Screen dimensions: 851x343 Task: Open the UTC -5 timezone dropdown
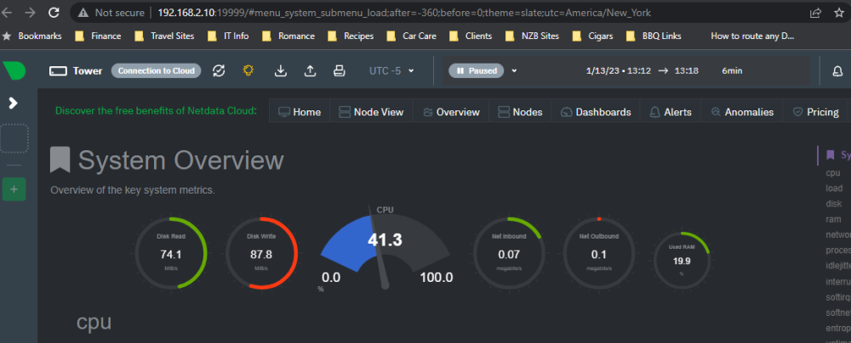(391, 71)
